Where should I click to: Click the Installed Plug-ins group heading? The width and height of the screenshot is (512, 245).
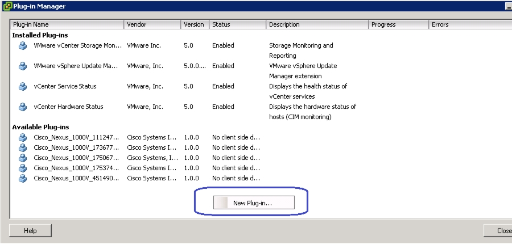(40, 35)
